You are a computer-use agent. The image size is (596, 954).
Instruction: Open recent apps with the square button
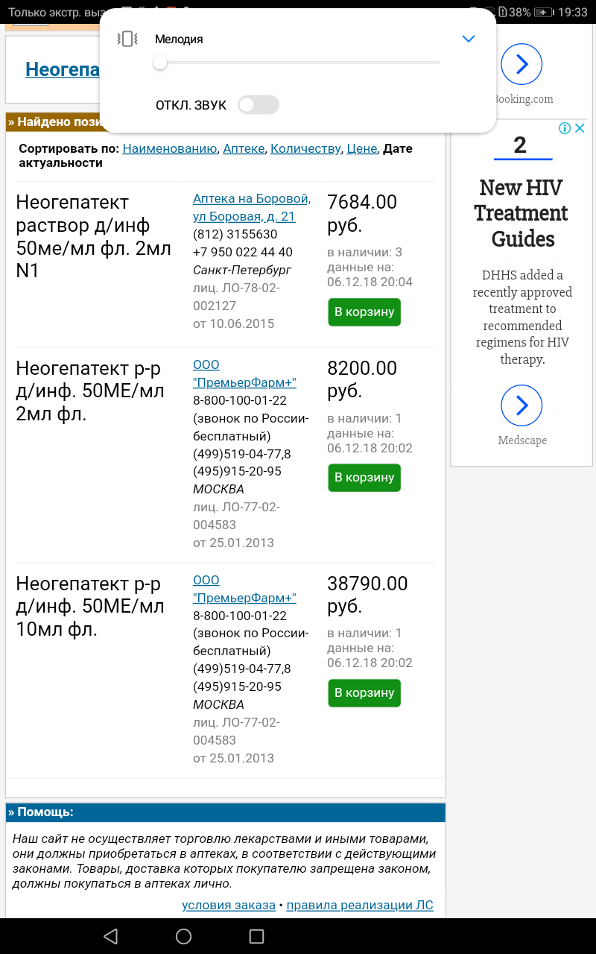pyautogui.click(x=256, y=936)
